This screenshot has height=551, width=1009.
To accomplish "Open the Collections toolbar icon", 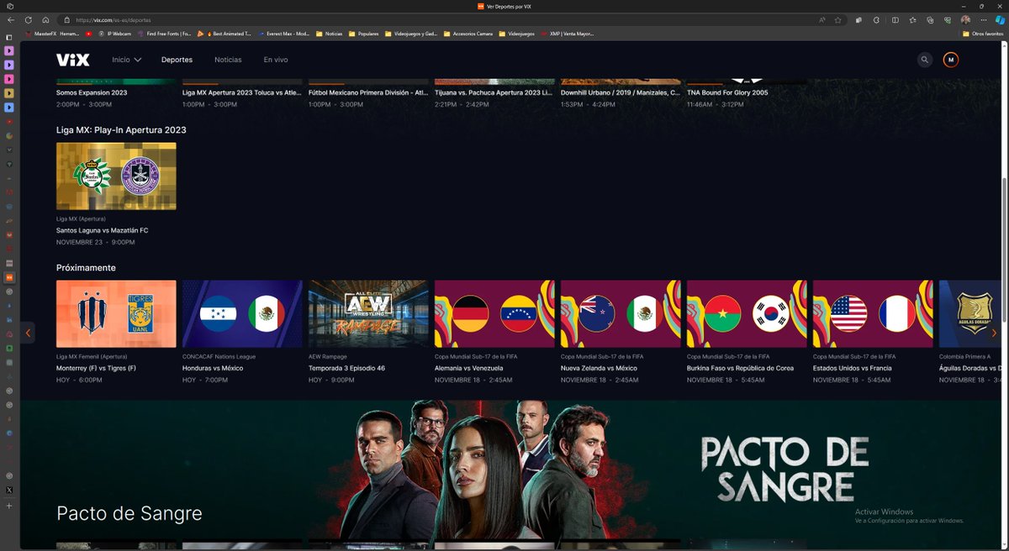I will coord(932,19).
